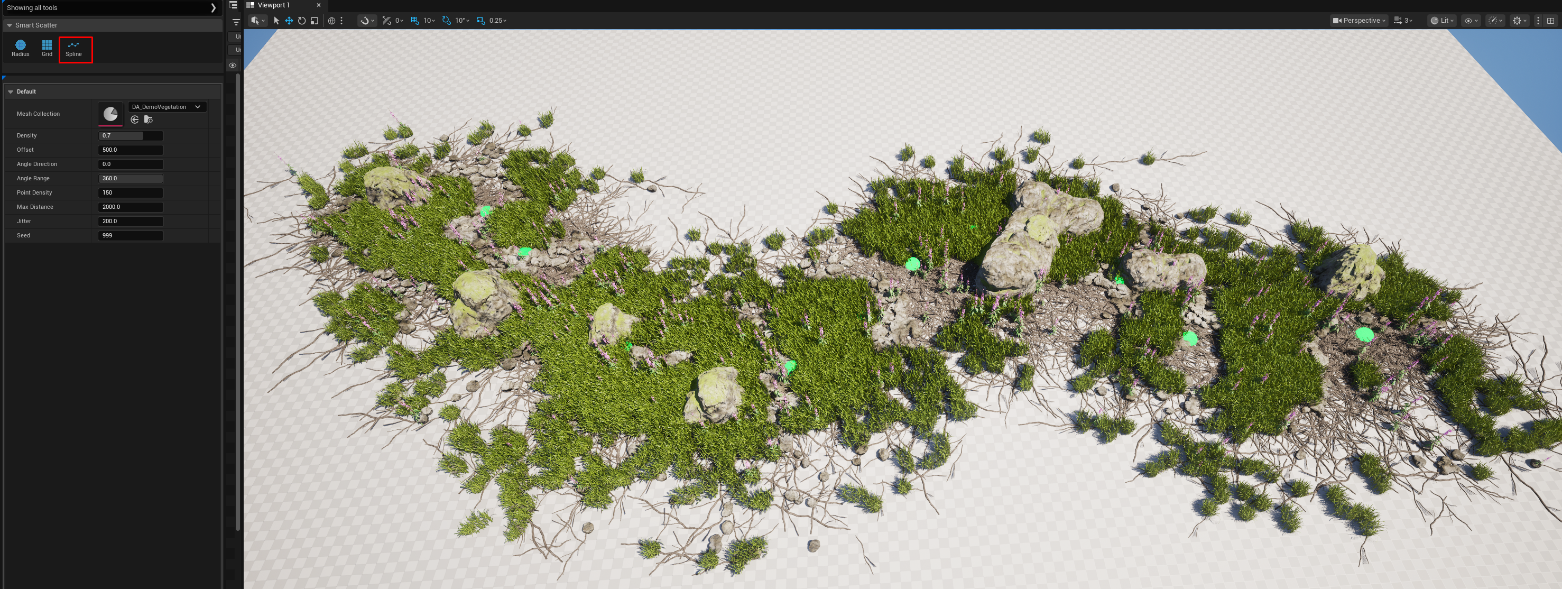Choose the select mode arrow tool
The image size is (1562, 589).
point(276,21)
